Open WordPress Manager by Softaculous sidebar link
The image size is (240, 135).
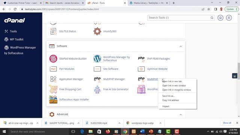[20, 50]
